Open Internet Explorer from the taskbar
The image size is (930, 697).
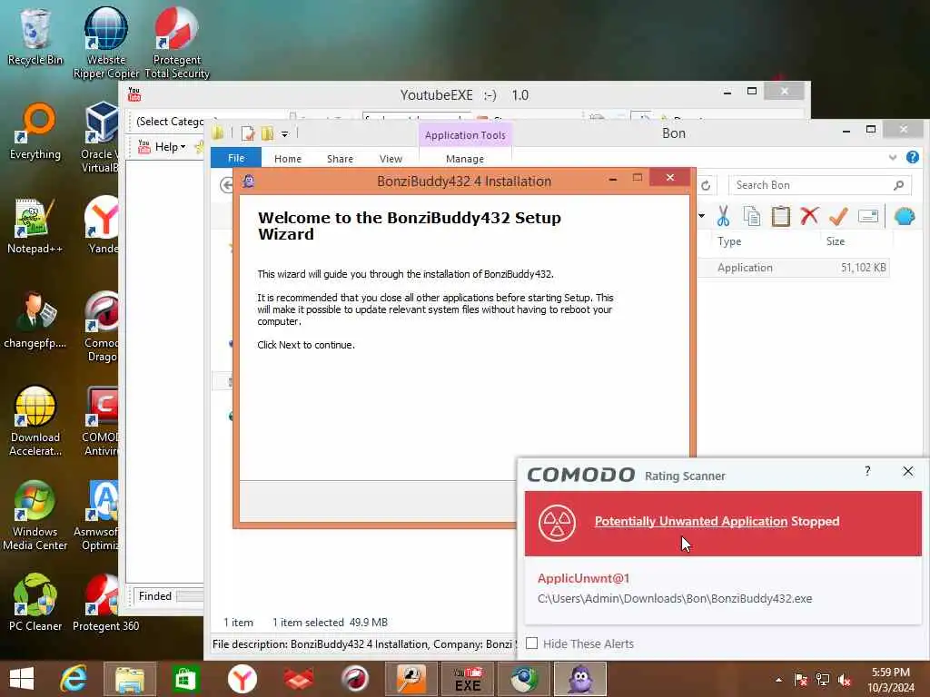tap(74, 679)
